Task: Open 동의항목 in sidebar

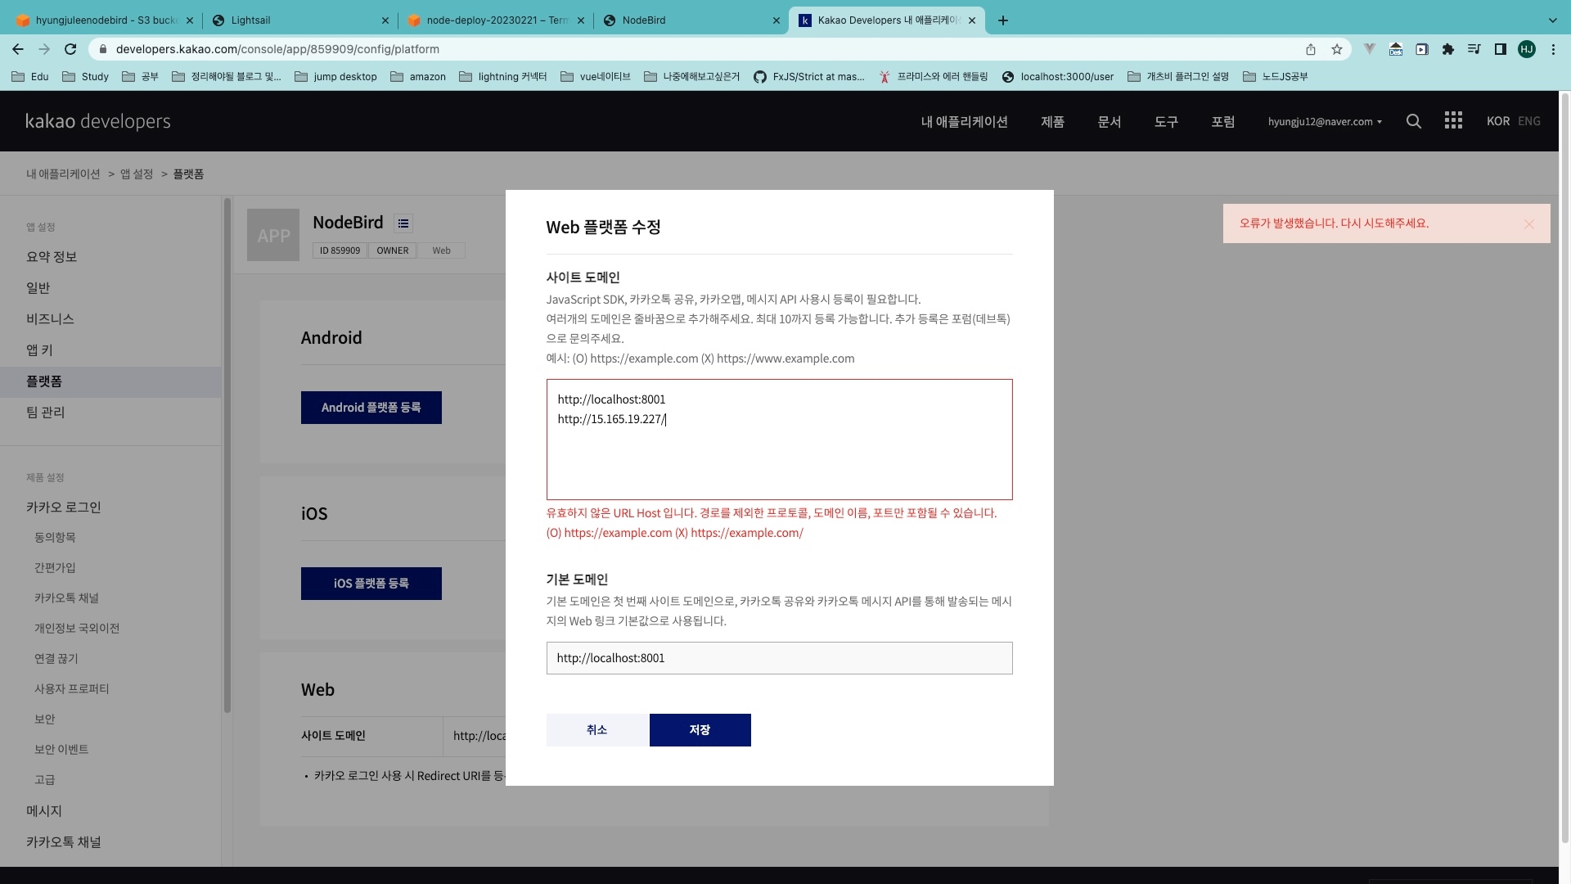Action: tap(55, 538)
